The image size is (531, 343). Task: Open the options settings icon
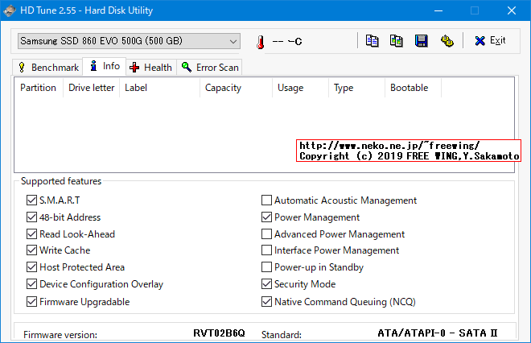pos(447,41)
